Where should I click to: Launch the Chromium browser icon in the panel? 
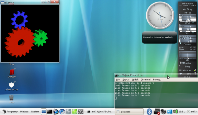coord(62,112)
